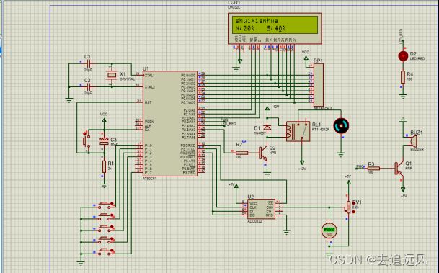The height and width of the screenshot is (273, 439).
Task: Click the push button wired to P1.2
Action: (104, 229)
